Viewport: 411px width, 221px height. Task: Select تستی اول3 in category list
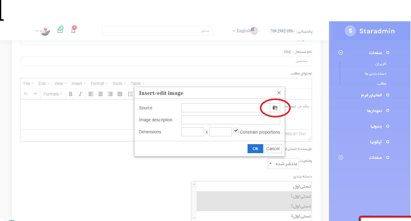pos(254,206)
